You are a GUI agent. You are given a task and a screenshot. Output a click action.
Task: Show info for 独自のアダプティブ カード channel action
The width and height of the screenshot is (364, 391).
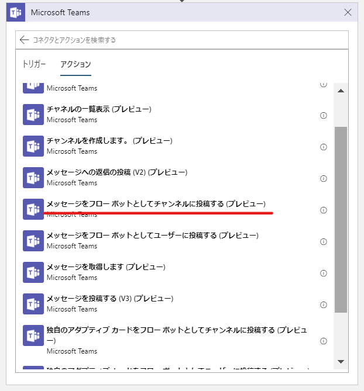tap(324, 341)
